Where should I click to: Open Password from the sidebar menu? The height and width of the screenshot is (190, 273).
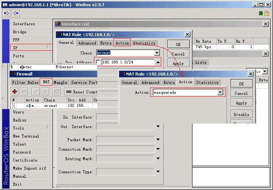[x=31, y=152]
